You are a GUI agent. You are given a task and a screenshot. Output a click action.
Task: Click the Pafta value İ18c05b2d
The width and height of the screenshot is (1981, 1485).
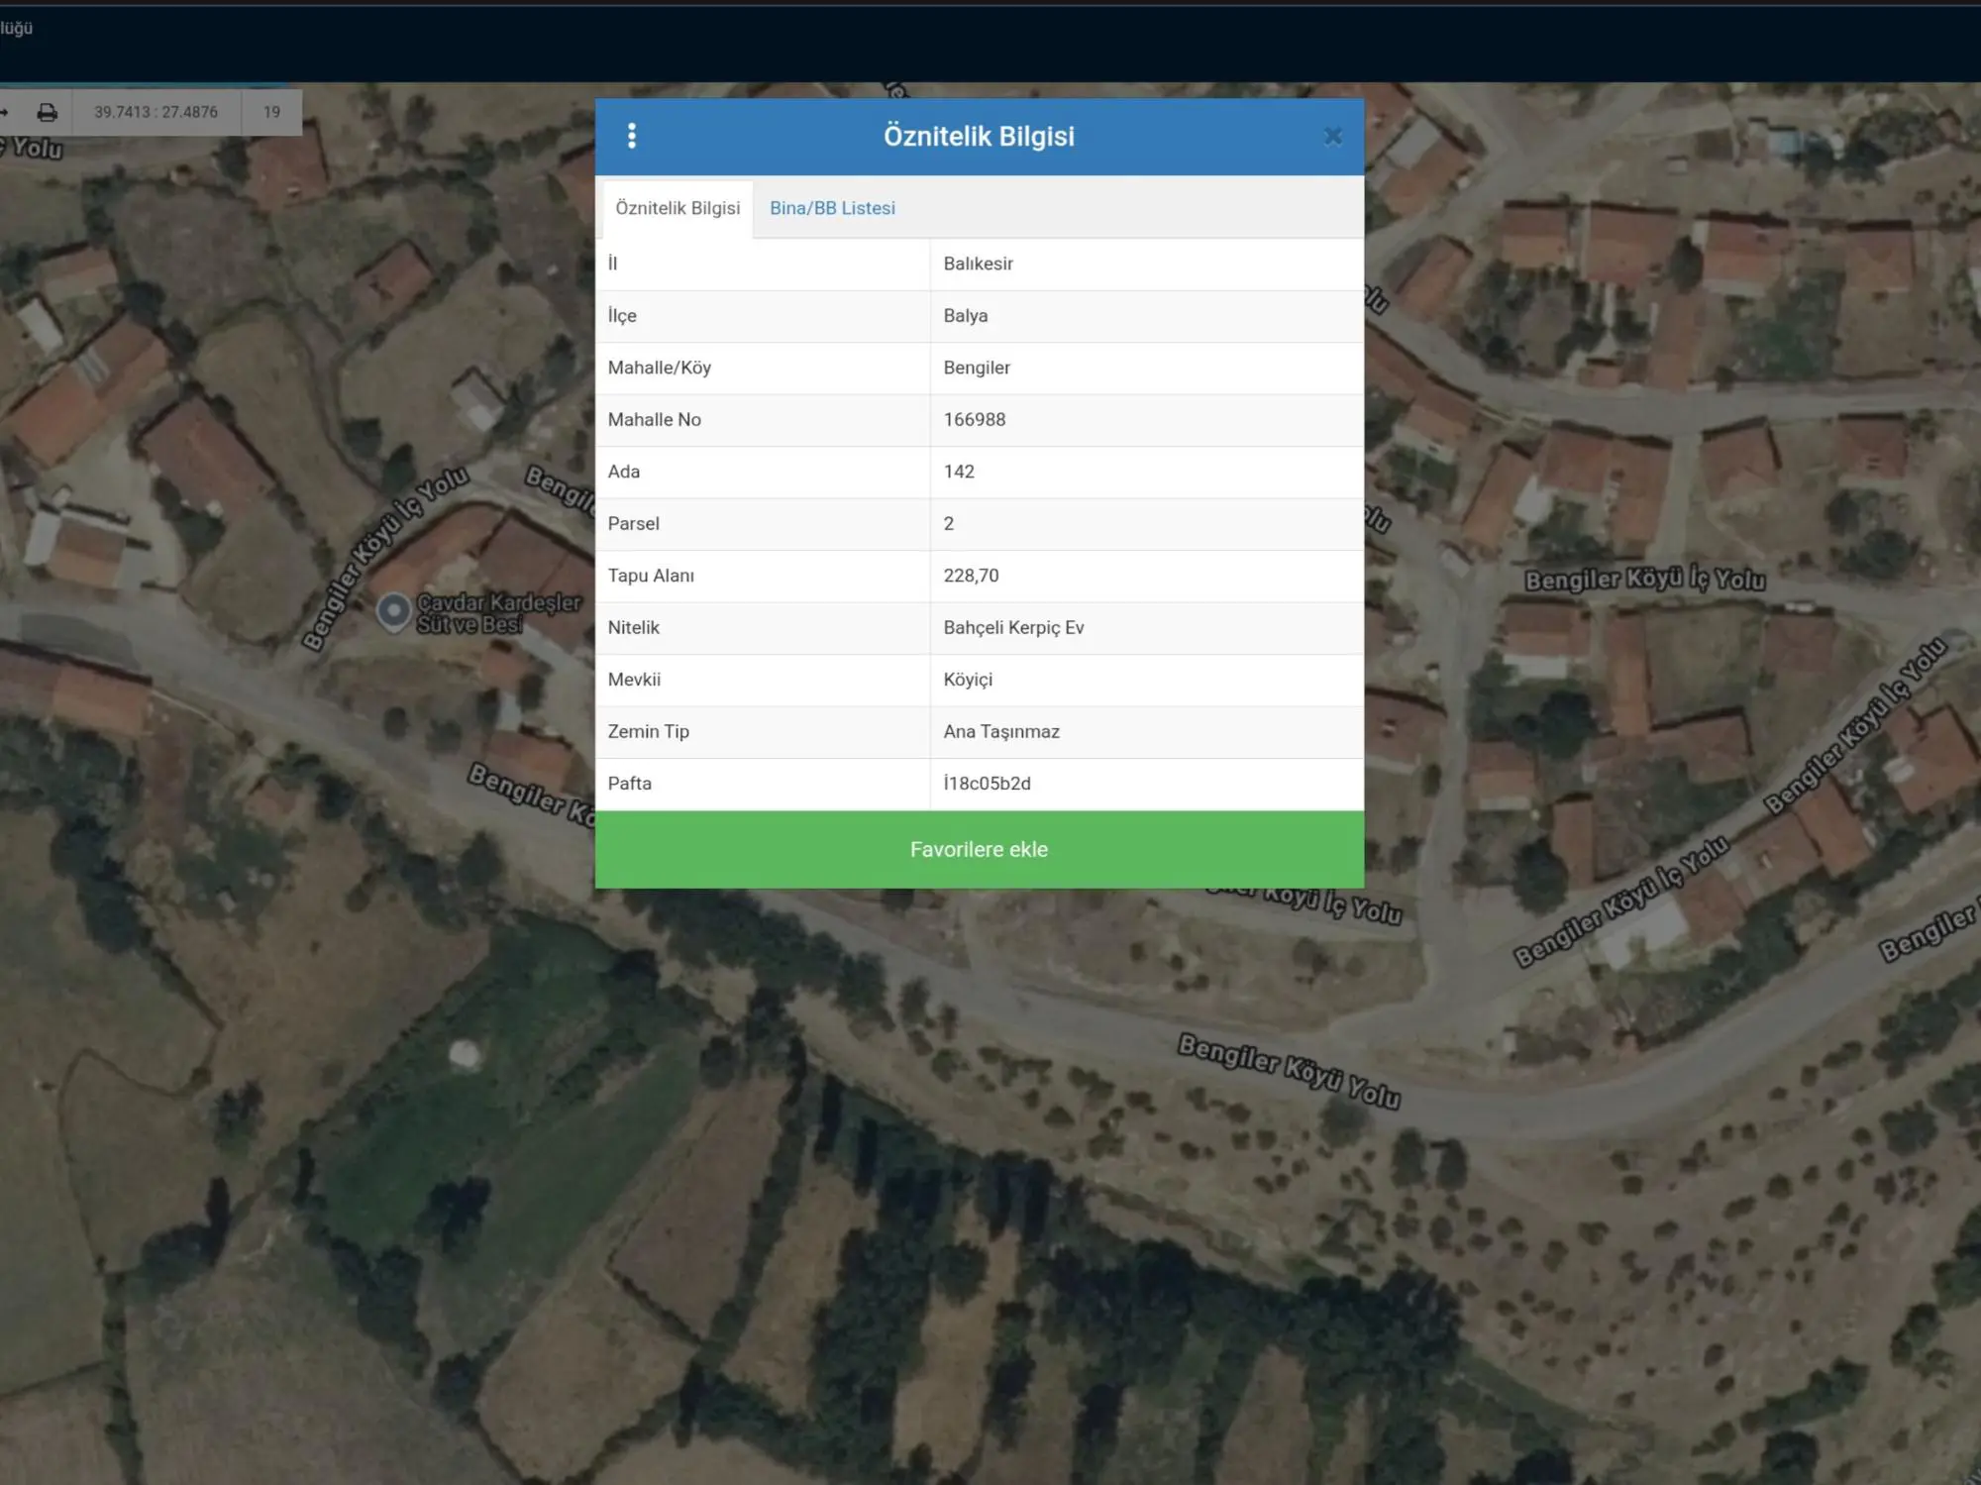(x=1147, y=784)
